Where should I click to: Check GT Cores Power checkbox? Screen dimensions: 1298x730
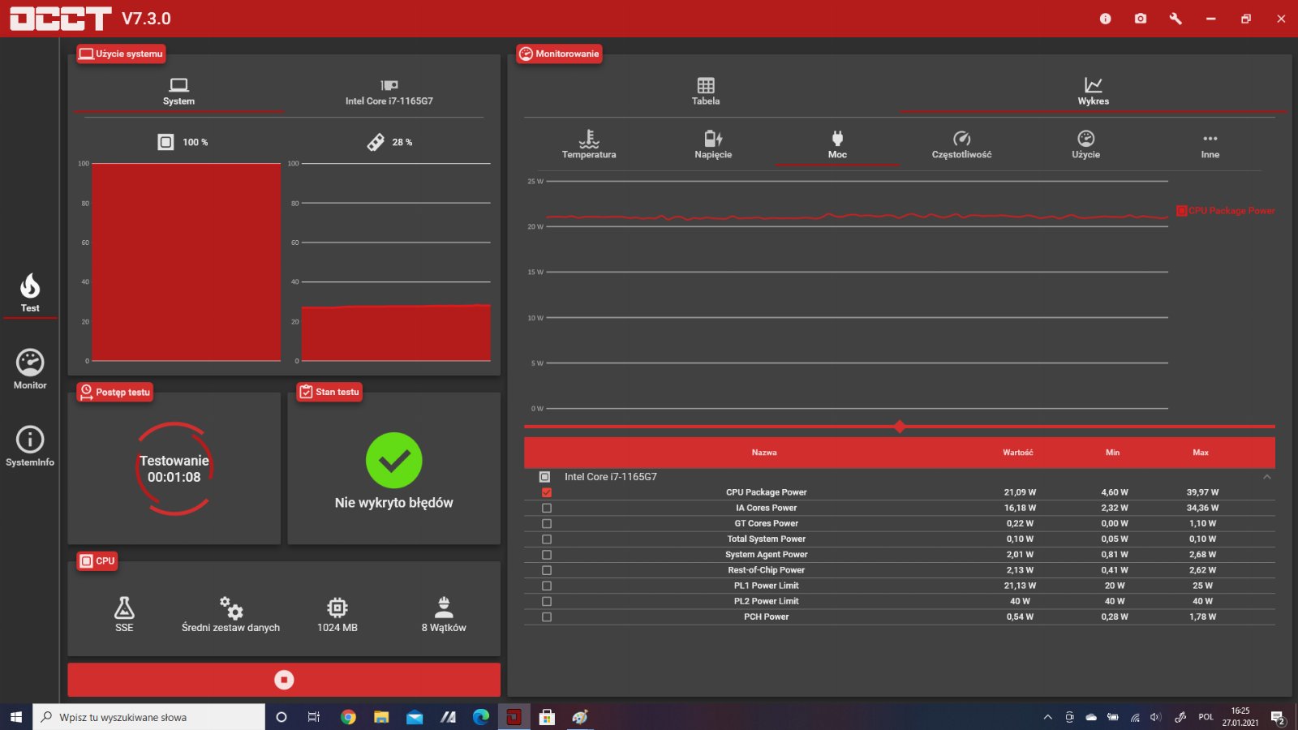pyautogui.click(x=547, y=523)
